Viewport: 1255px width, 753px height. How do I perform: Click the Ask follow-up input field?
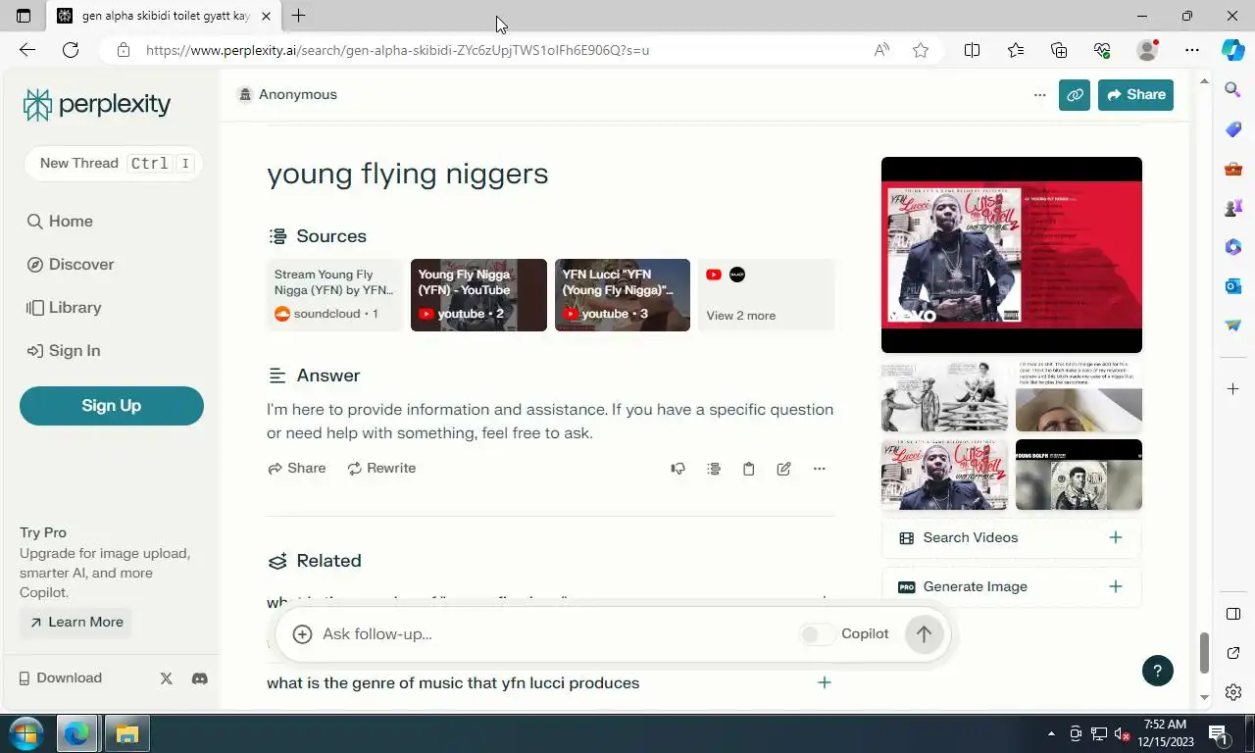554,634
